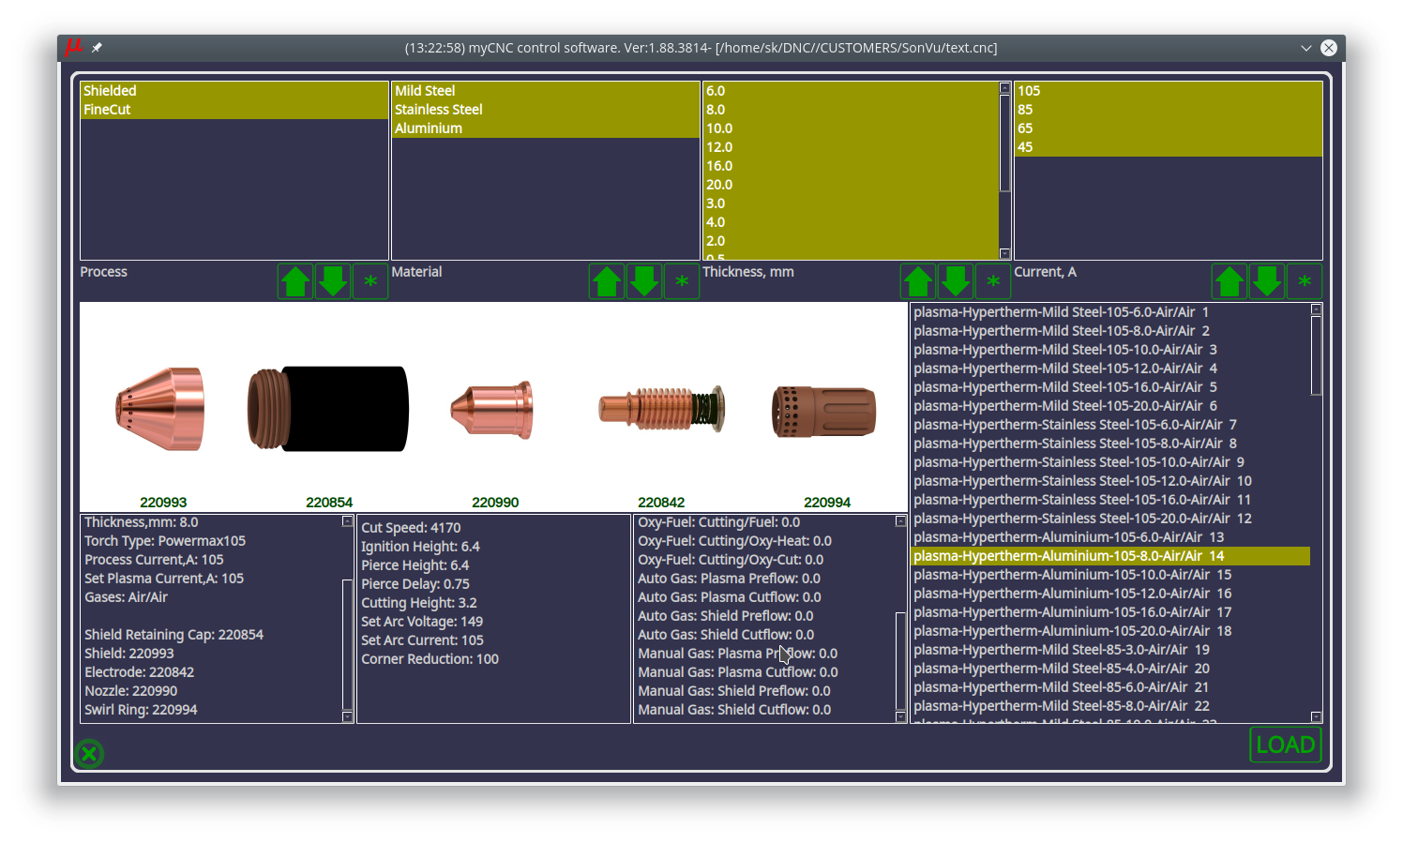
Task: Select thickness 10.0 mm
Action: (852, 128)
